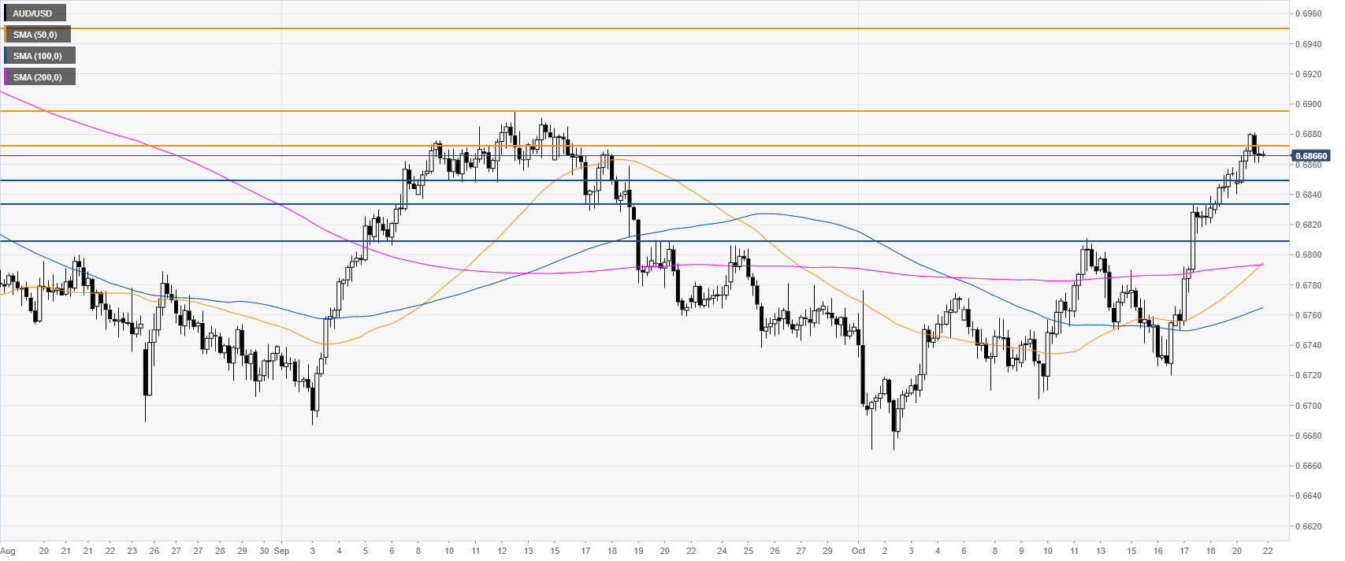Image resolution: width=1345 pixels, height=561 pixels.
Task: Click the 0.6900 price axis value
Action: pos(1310,105)
